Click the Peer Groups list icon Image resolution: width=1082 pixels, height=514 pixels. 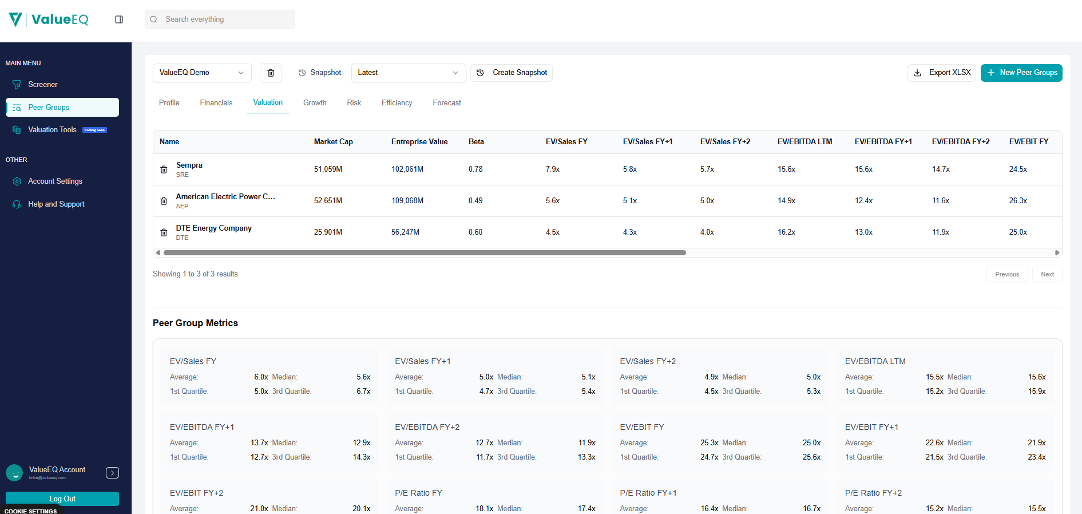pyautogui.click(x=17, y=108)
